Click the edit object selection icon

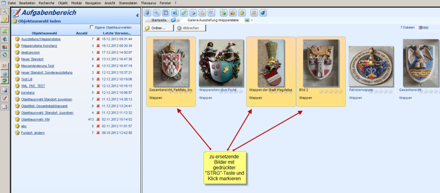click(x=242, y=13)
